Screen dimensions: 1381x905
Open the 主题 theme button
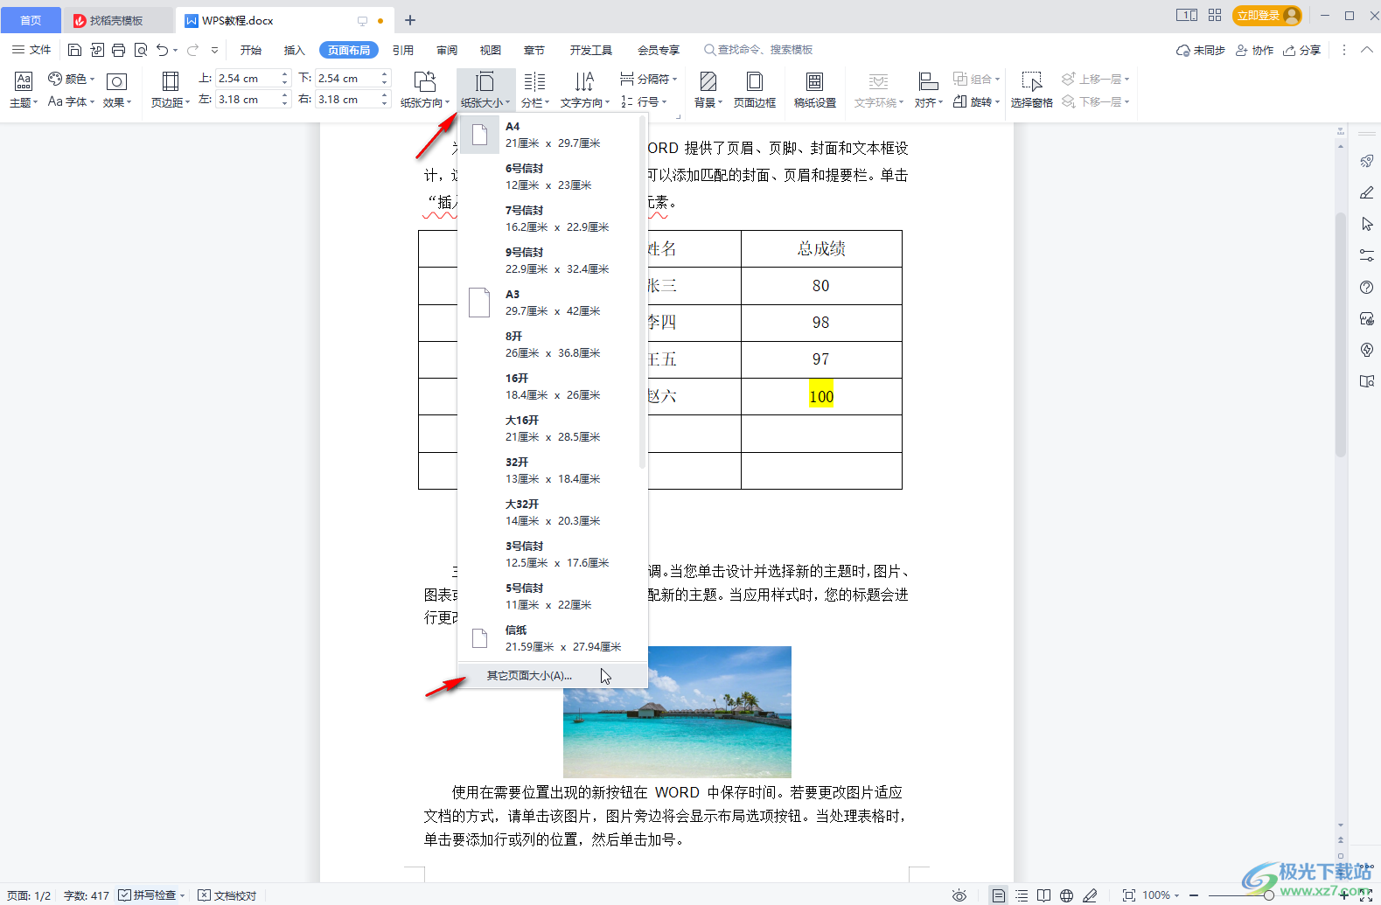[x=24, y=90]
